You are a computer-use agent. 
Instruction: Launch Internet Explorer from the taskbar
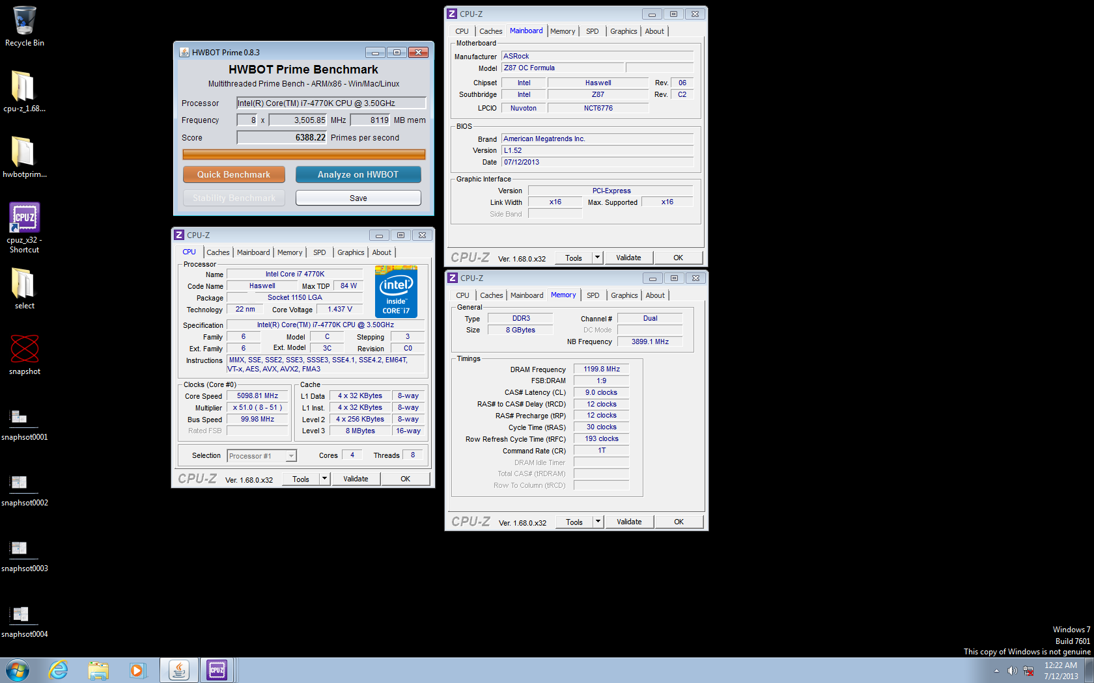pos(59,670)
